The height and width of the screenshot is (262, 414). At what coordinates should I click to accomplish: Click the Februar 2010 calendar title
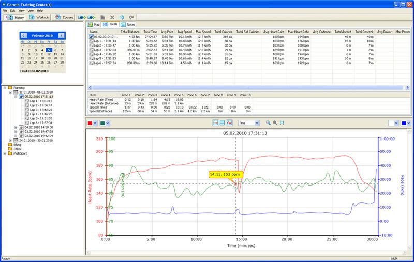tap(42, 35)
